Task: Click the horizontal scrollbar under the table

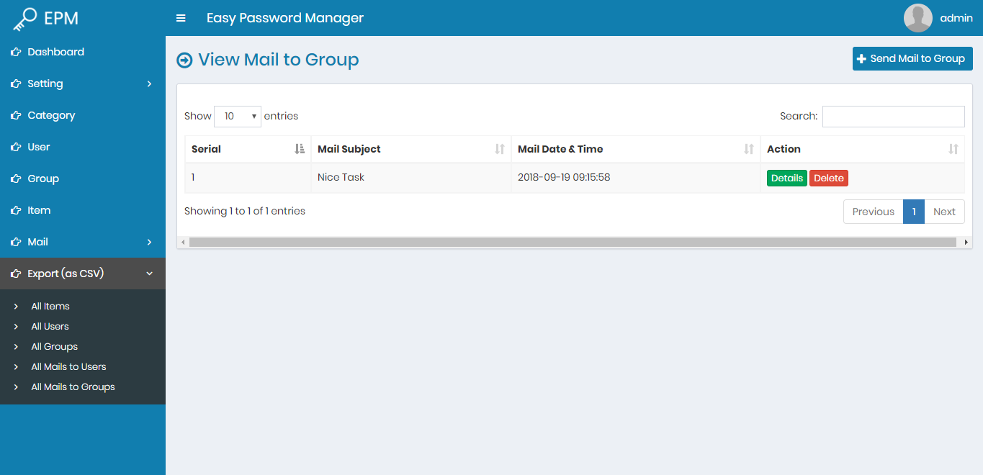Action: 573,243
